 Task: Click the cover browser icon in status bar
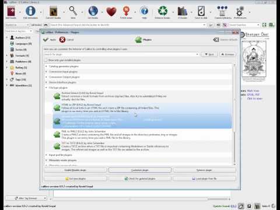[x=249, y=206]
